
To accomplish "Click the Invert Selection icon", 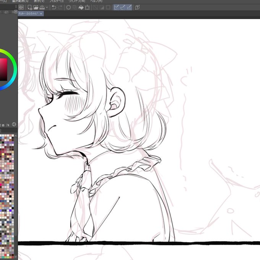I will point(102,7).
